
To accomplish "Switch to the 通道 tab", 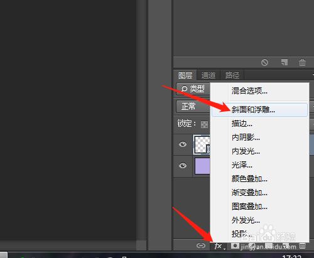I will click(208, 75).
